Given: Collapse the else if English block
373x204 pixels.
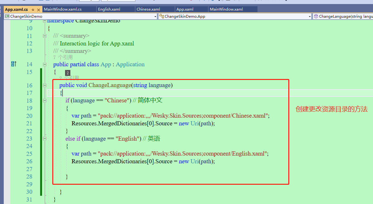Looking at the screenshot, I should tap(45, 138).
